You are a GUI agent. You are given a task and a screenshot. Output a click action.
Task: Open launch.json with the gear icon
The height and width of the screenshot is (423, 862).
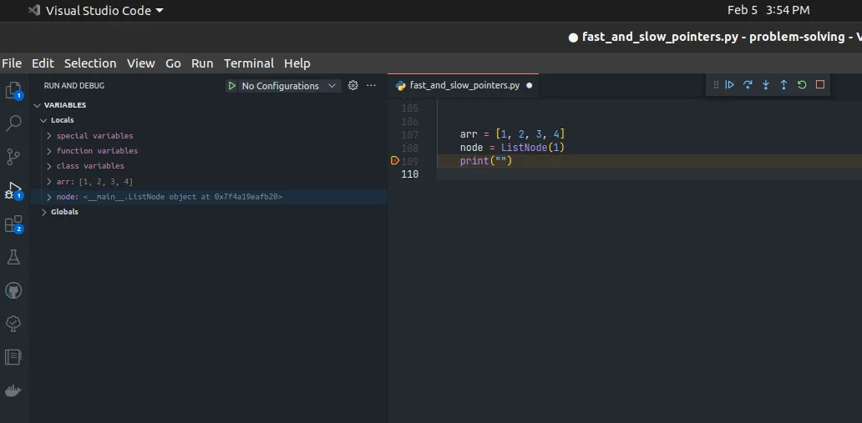click(353, 86)
